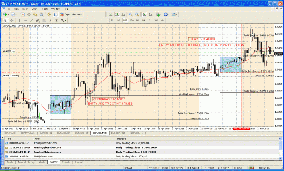This screenshot has width=284, height=171.
Task: Select the text 'A' tool
Action: coord(50,20)
